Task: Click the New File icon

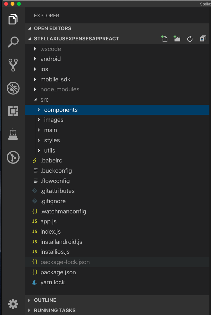Action: coord(164,38)
